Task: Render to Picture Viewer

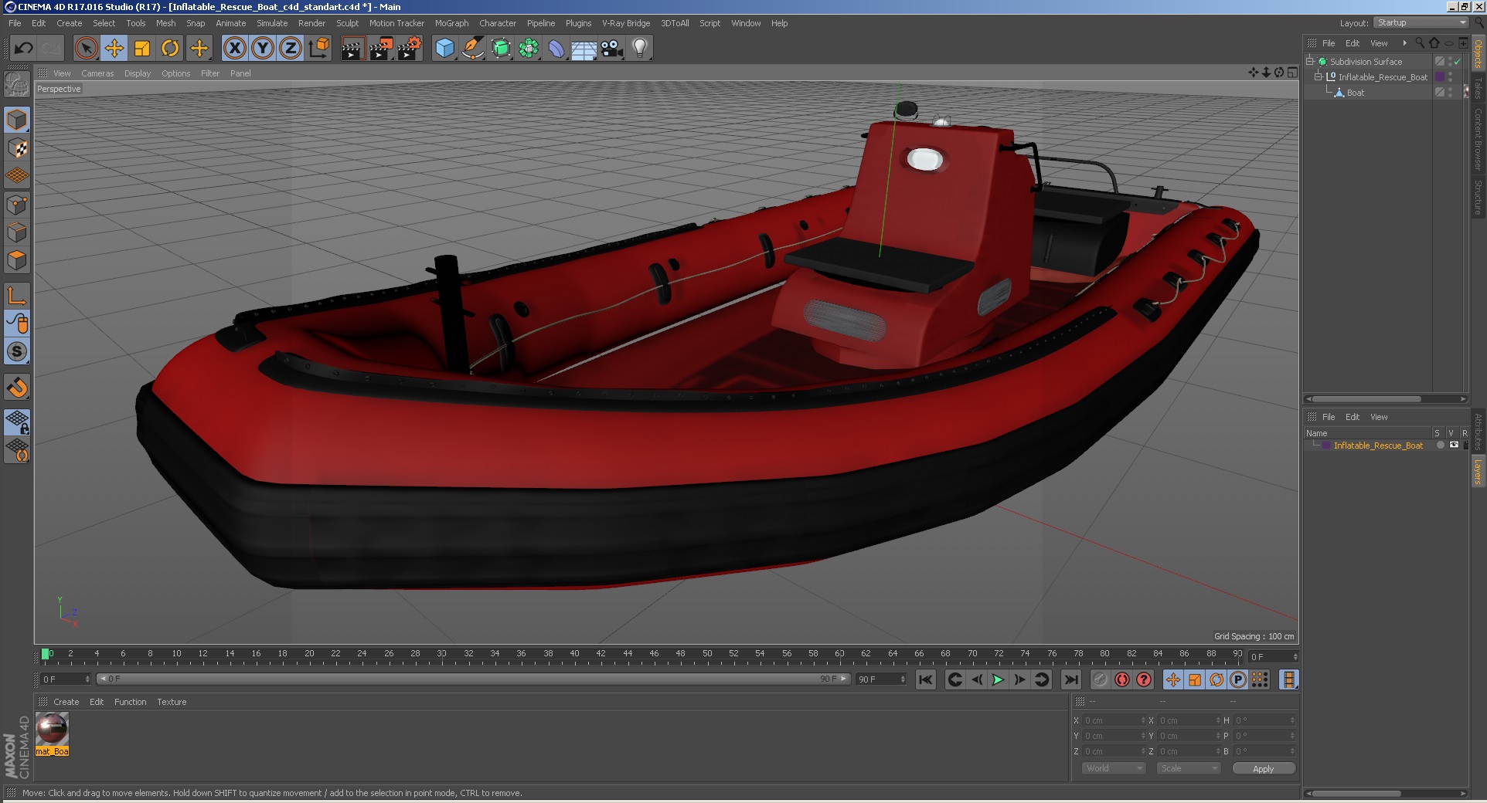Action: [x=381, y=49]
